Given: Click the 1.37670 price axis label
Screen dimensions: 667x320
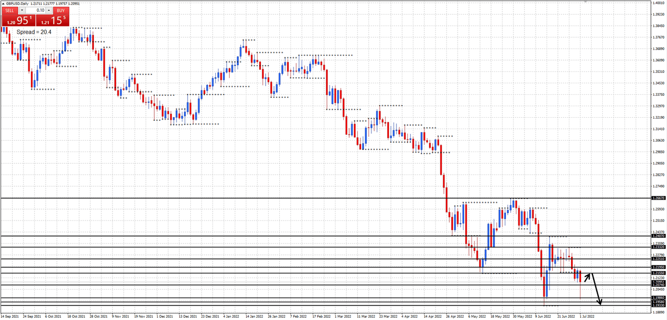Looking at the screenshot, I should pyautogui.click(x=659, y=37).
